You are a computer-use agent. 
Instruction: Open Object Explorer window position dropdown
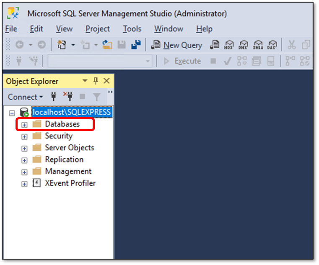(x=85, y=81)
